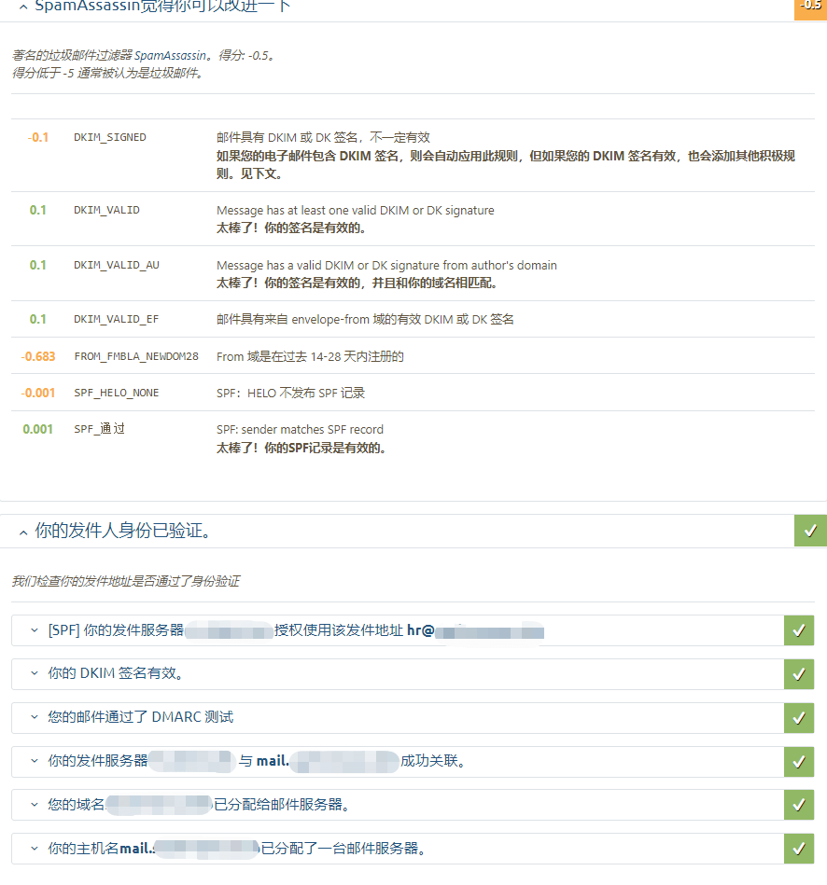Click green checkmark on the 成功关联 row

[x=799, y=761]
